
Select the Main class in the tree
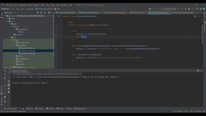(23, 32)
